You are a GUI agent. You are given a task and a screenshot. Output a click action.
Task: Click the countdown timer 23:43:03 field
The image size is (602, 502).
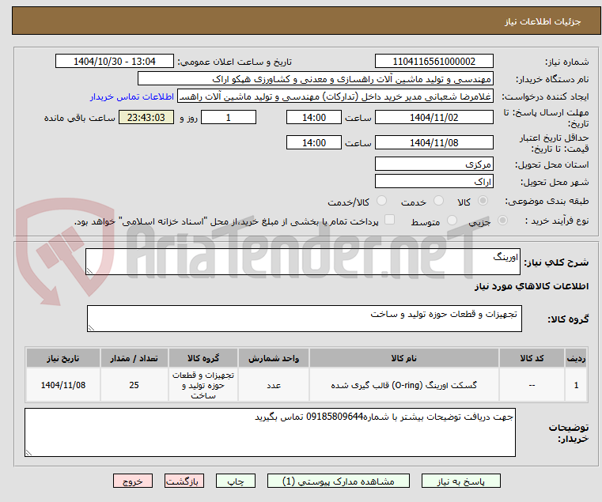pyautogui.click(x=146, y=118)
